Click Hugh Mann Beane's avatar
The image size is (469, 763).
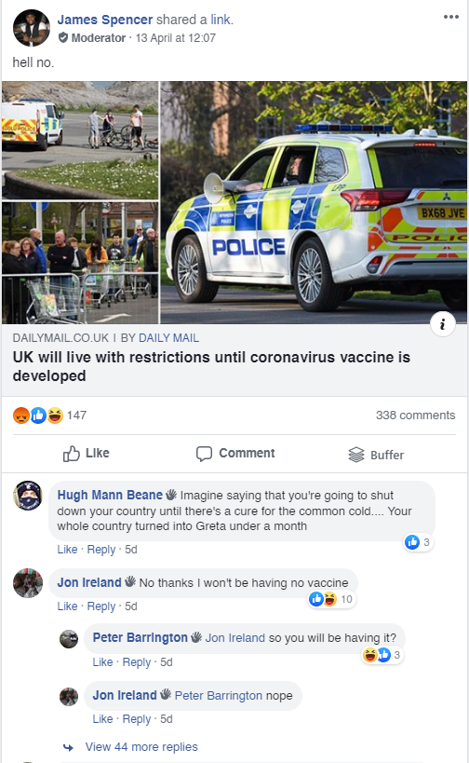point(28,496)
